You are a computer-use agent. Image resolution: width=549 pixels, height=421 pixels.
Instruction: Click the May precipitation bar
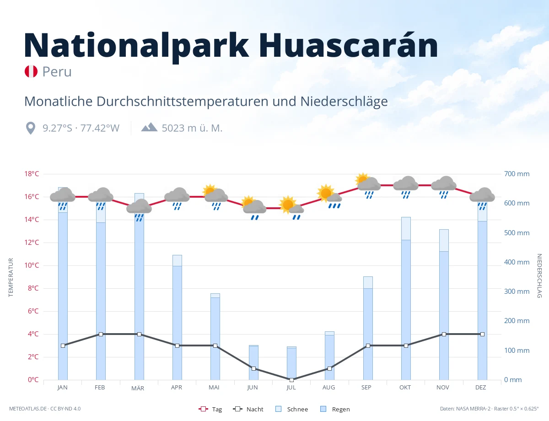[215, 337]
